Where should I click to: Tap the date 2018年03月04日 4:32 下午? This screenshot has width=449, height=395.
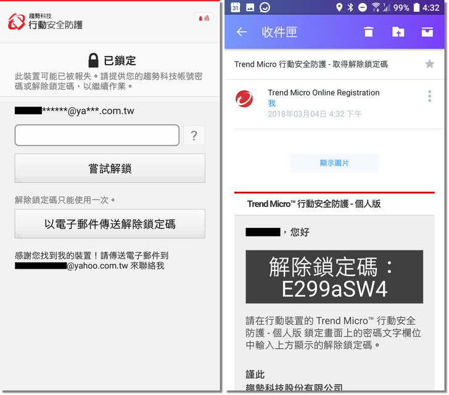pyautogui.click(x=315, y=114)
